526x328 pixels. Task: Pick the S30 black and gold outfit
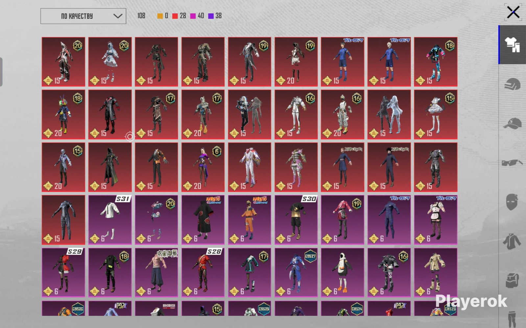tap(296, 220)
